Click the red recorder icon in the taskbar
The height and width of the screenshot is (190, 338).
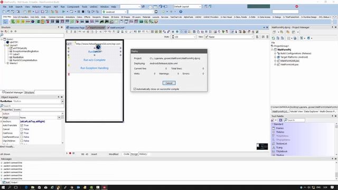[x=105, y=187]
